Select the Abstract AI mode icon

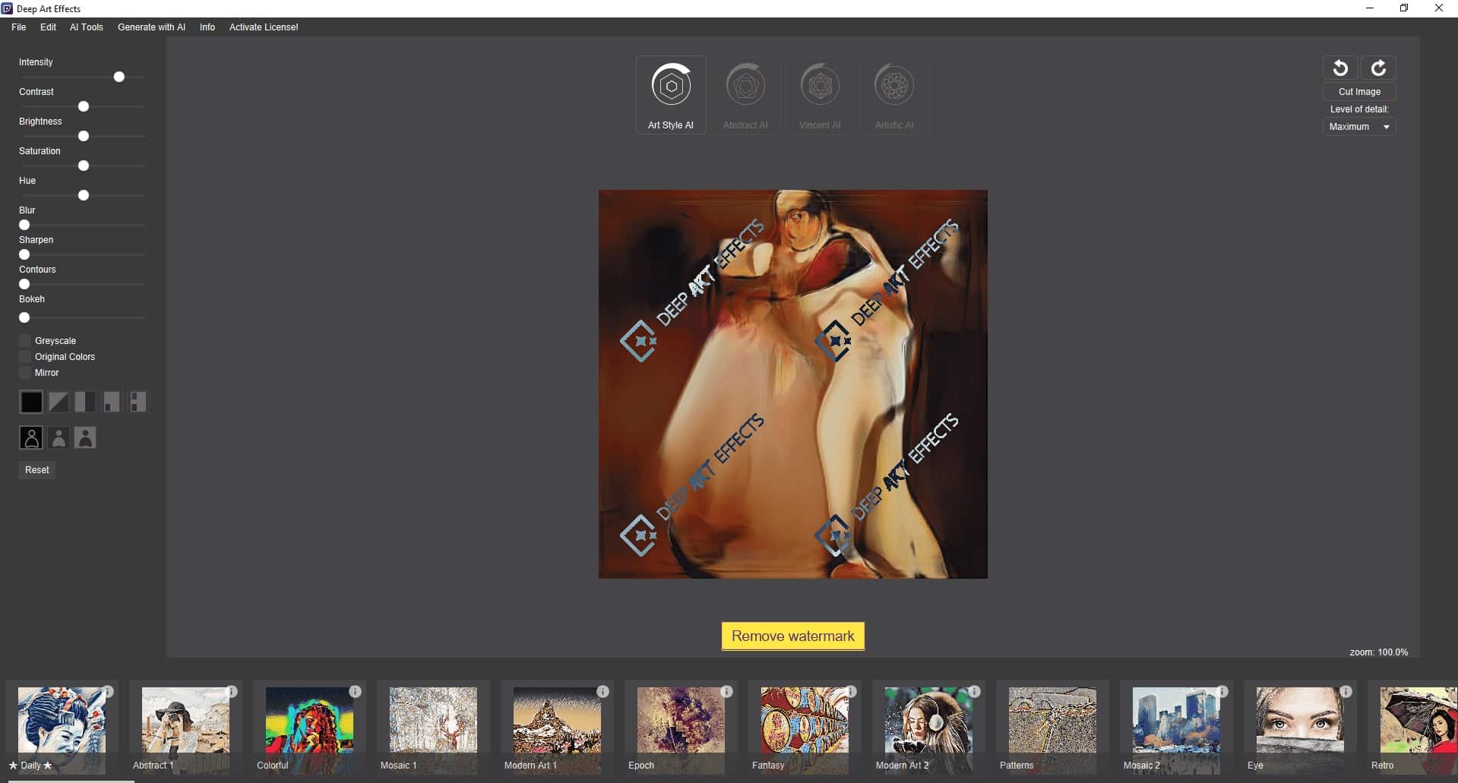(x=745, y=86)
